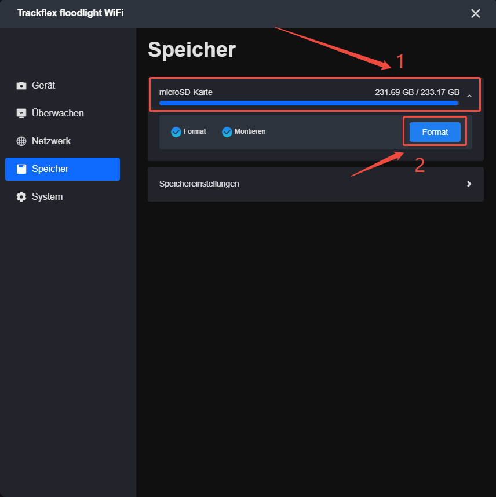Click the blue Format button
496x497 pixels.
pos(435,132)
